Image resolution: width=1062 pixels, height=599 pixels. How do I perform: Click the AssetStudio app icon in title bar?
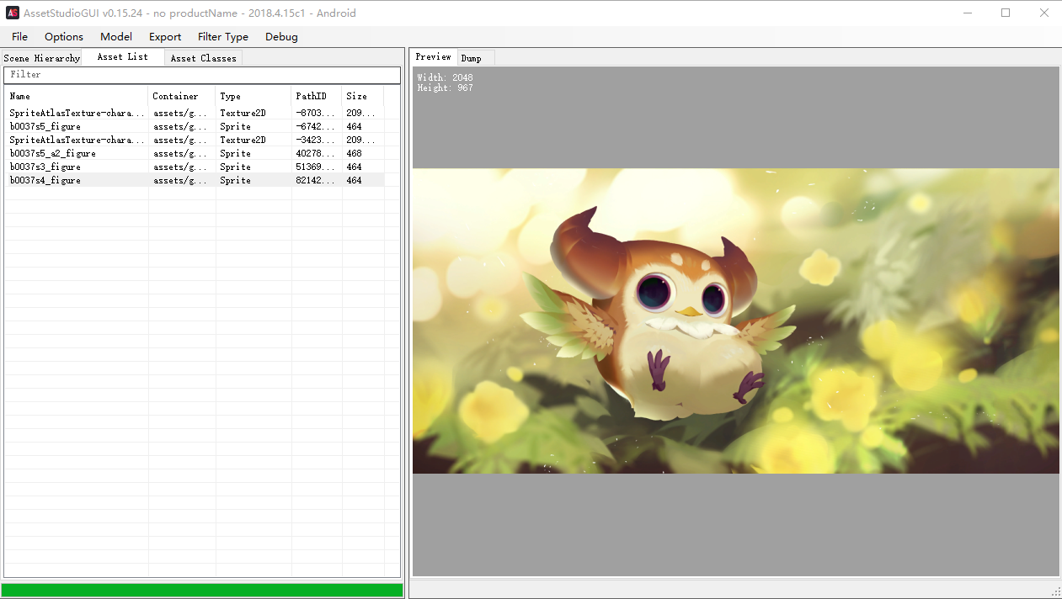tap(13, 13)
